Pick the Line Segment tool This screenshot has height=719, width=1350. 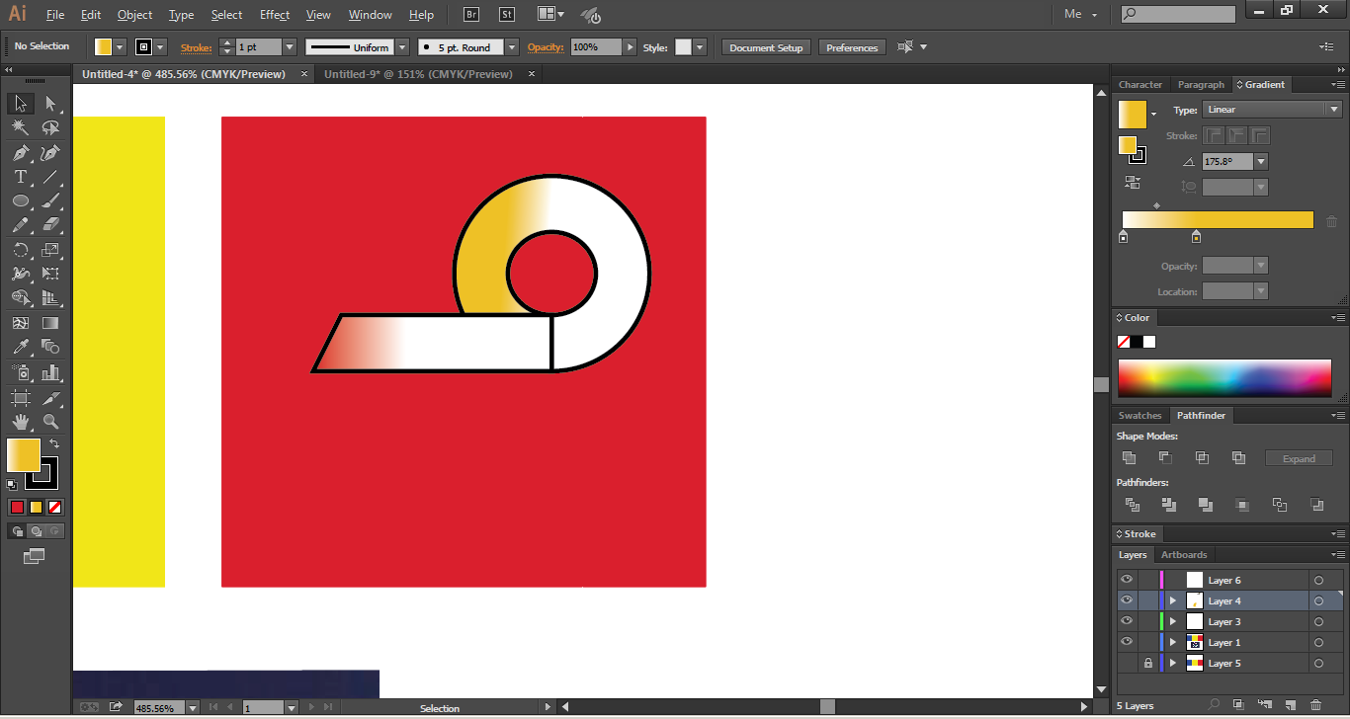click(x=51, y=177)
